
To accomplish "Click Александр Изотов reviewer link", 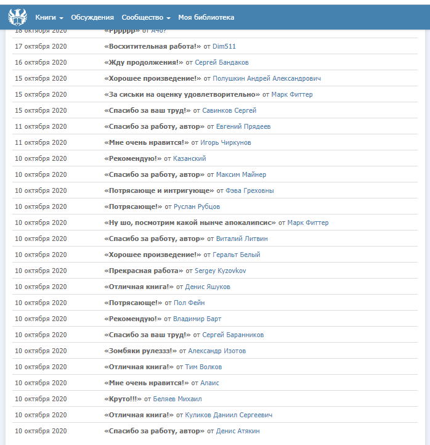I will coord(217,351).
